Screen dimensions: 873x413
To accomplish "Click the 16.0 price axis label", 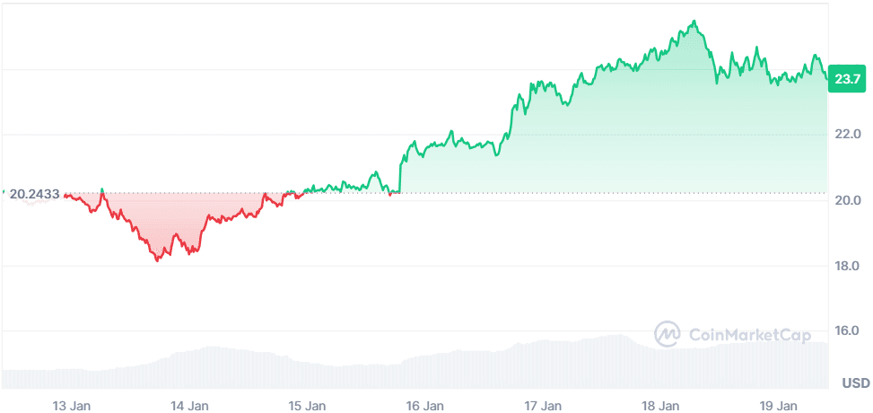I will pos(847,330).
